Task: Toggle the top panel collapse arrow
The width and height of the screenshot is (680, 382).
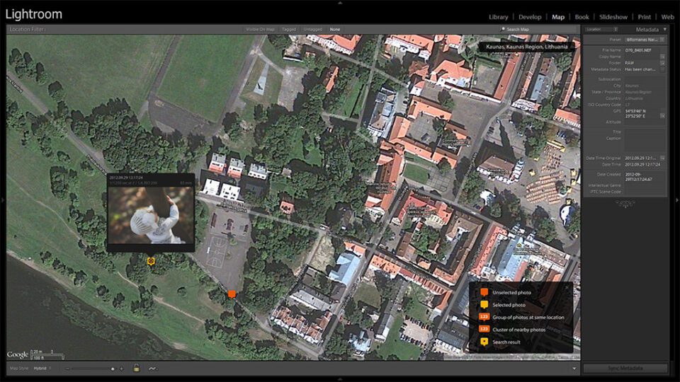Action: (x=340, y=3)
